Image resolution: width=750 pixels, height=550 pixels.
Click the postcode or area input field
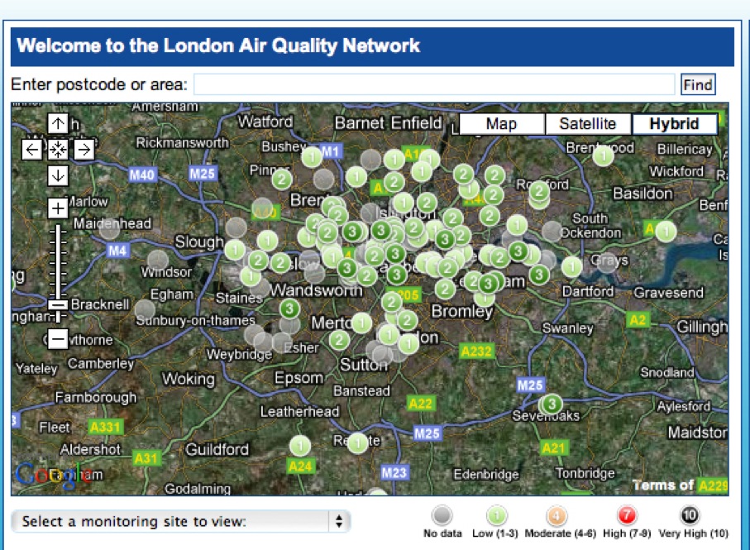434,84
